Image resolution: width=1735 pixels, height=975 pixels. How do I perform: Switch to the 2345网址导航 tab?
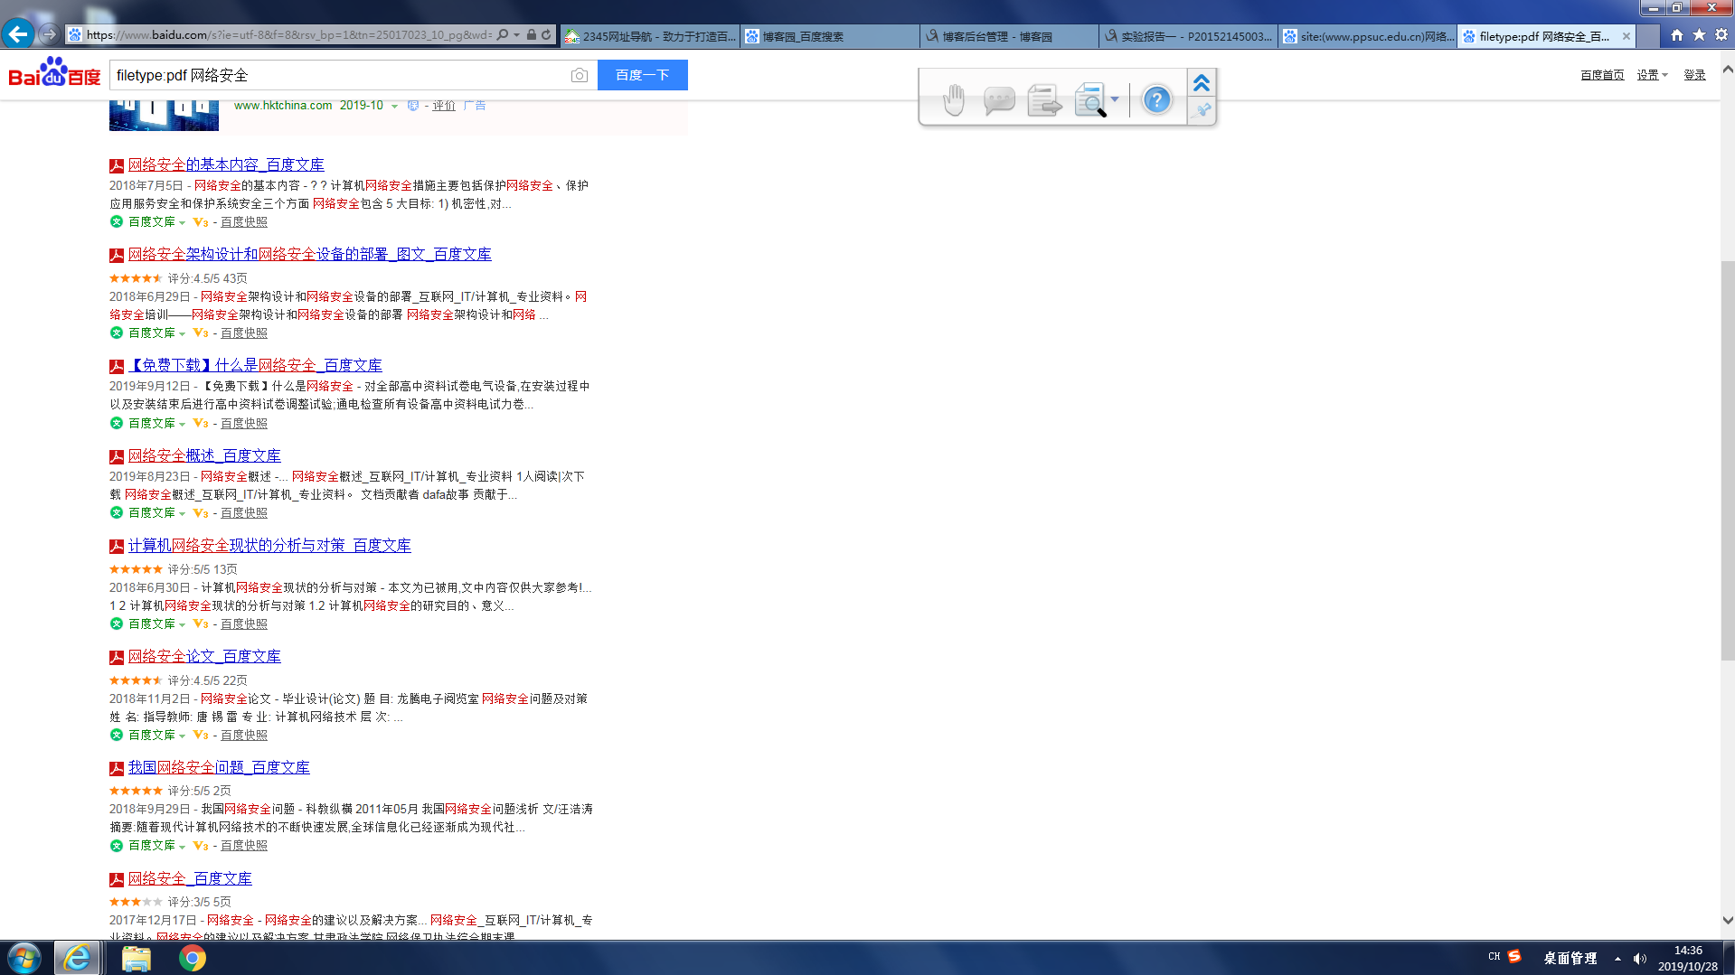point(650,36)
